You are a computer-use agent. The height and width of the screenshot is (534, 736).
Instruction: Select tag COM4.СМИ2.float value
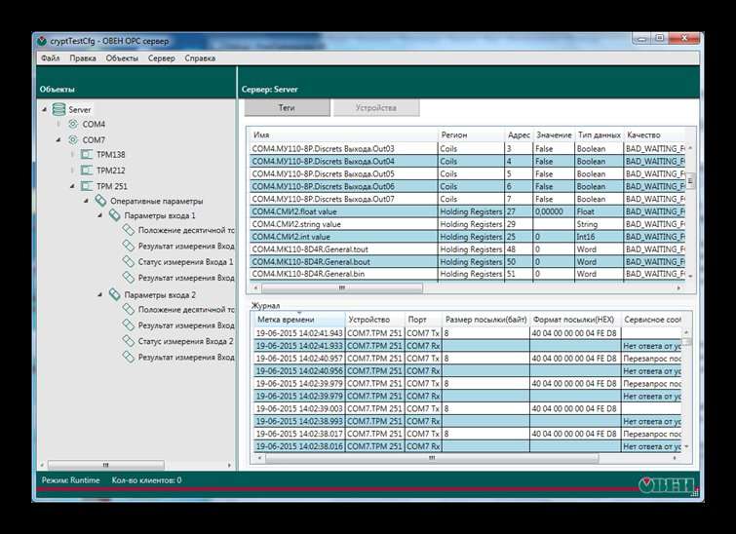click(x=468, y=211)
